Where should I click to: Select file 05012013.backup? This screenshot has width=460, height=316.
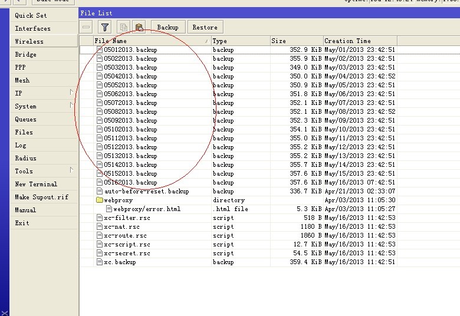(x=130, y=50)
